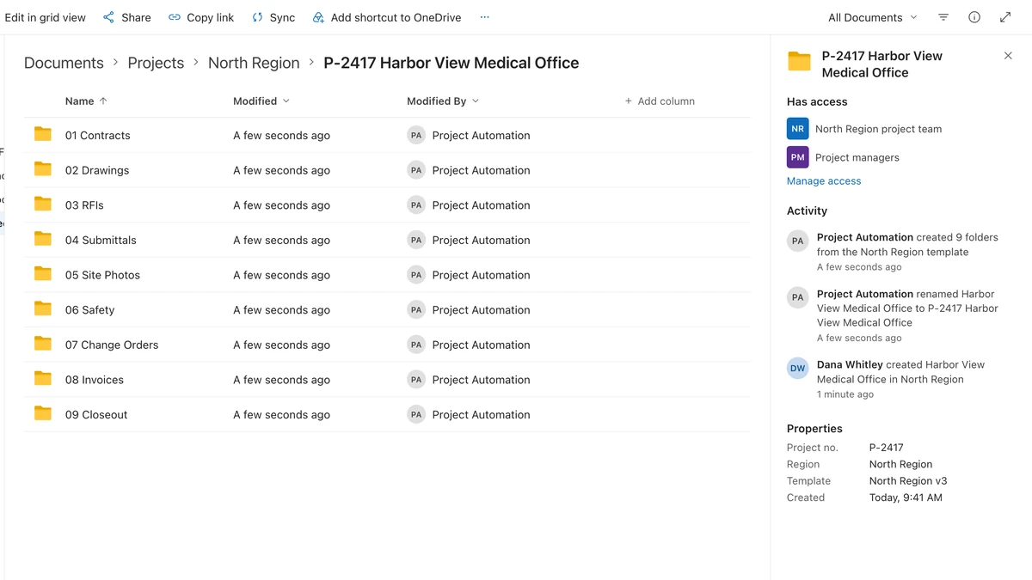Click the 04 Submittals folder icon

click(43, 239)
